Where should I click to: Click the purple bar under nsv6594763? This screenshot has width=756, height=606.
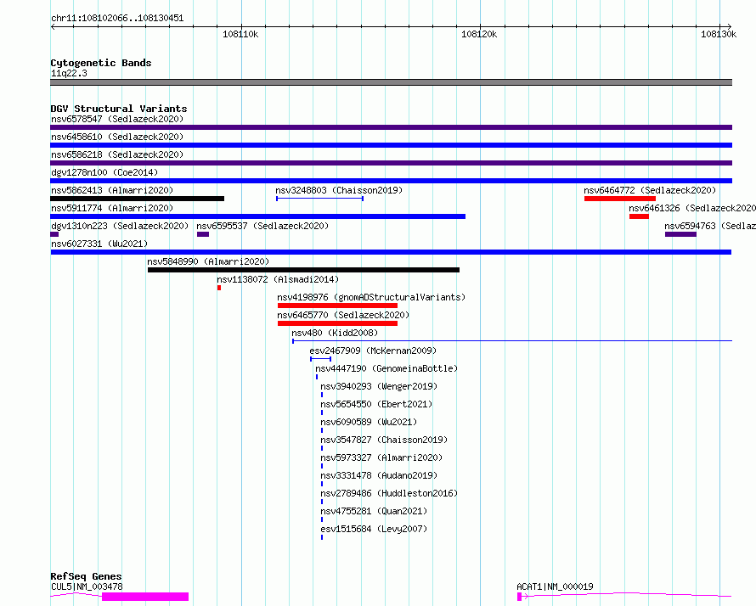point(680,234)
